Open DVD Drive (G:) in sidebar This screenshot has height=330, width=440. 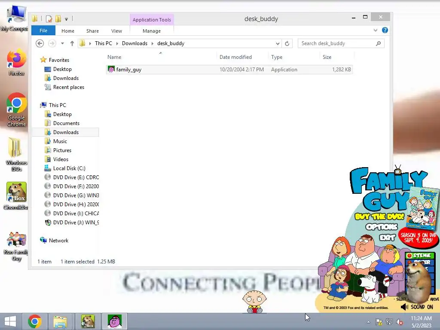72,196
